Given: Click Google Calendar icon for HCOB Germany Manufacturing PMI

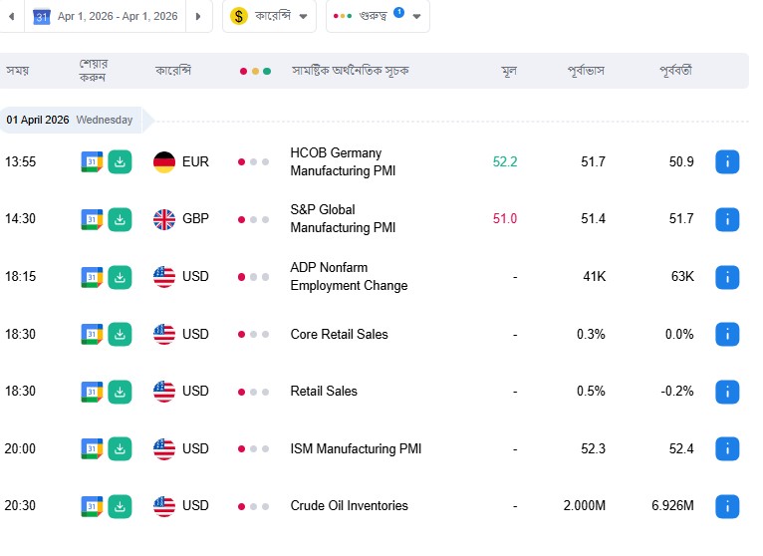Looking at the screenshot, I should point(92,161).
